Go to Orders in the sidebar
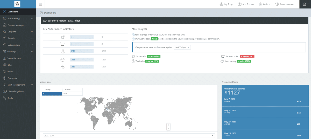 click(x=10, y=71)
